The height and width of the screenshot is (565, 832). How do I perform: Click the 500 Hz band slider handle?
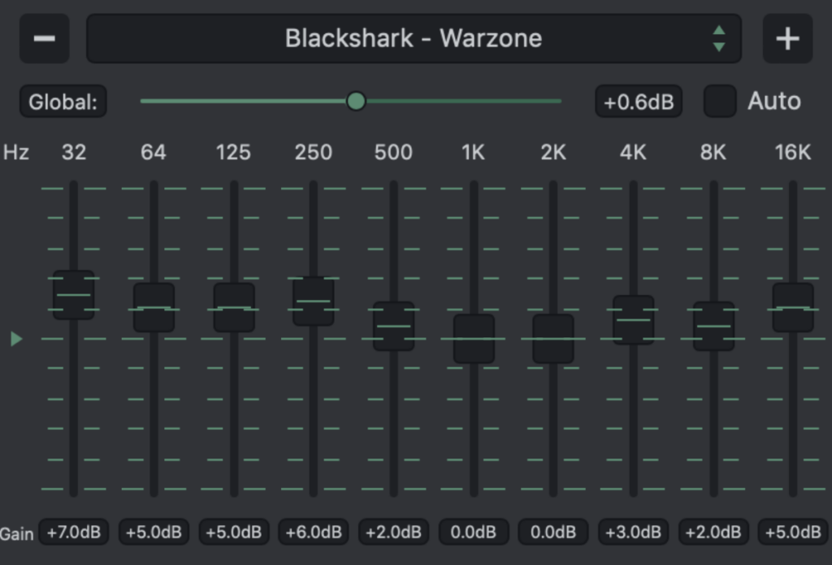pyautogui.click(x=393, y=326)
